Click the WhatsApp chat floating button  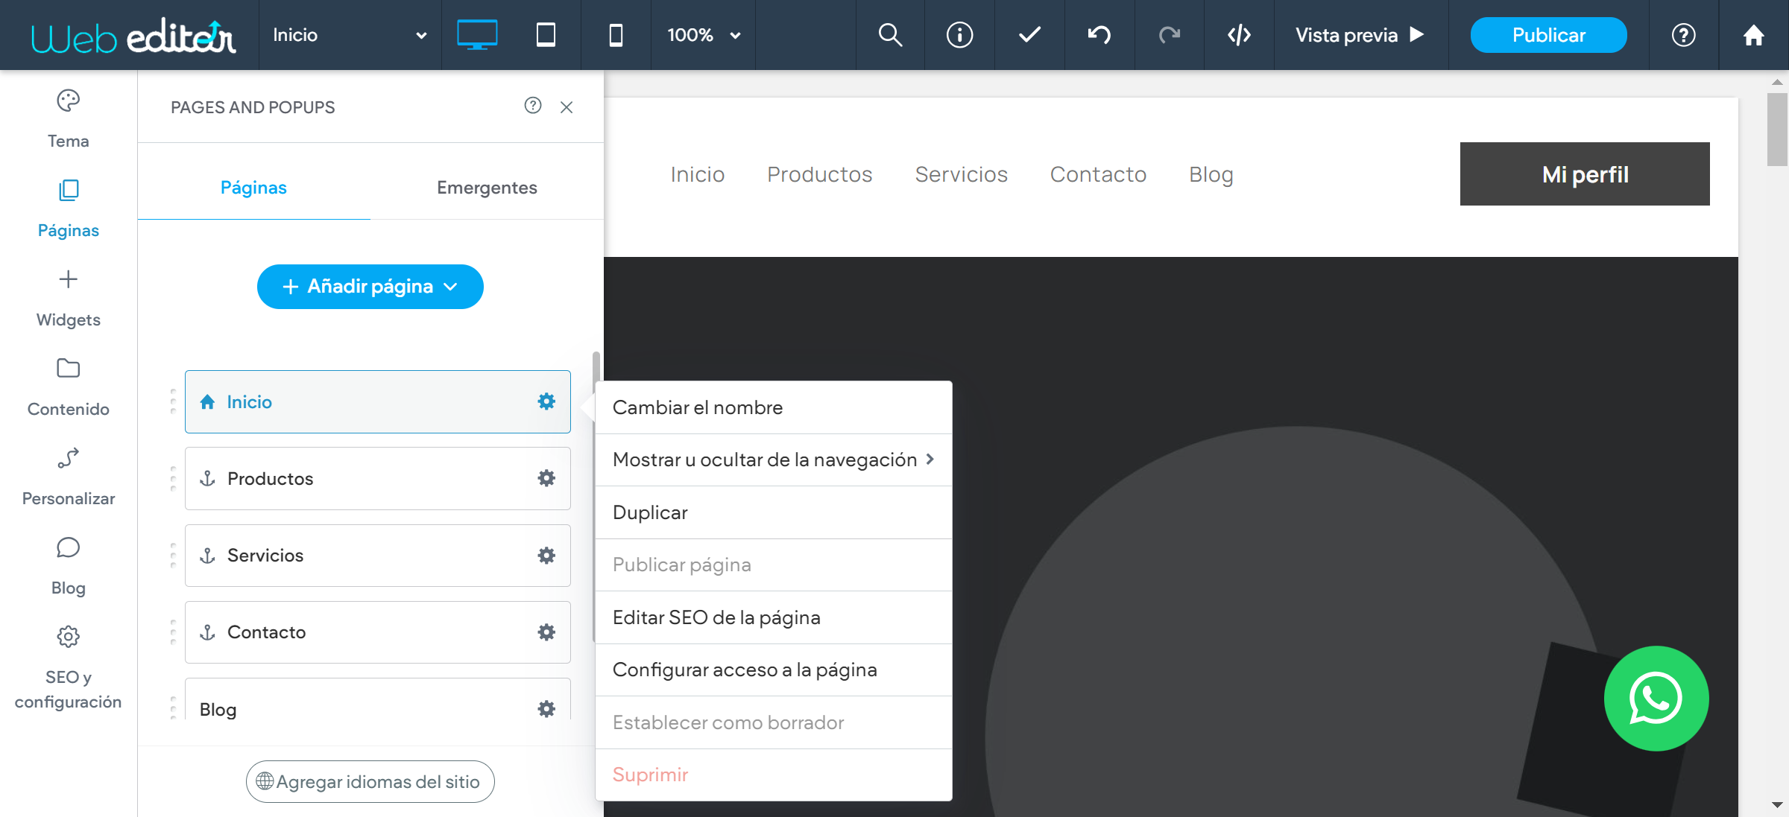coord(1656,699)
